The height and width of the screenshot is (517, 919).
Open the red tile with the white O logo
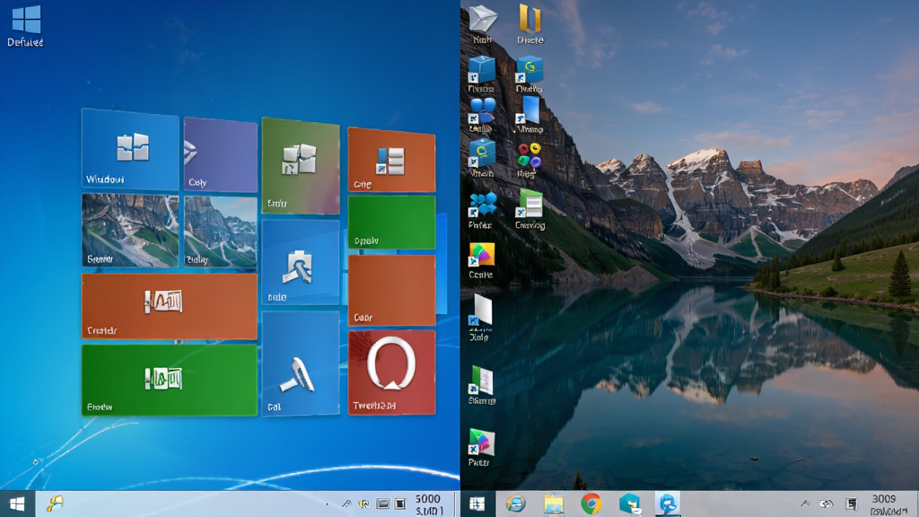[391, 372]
